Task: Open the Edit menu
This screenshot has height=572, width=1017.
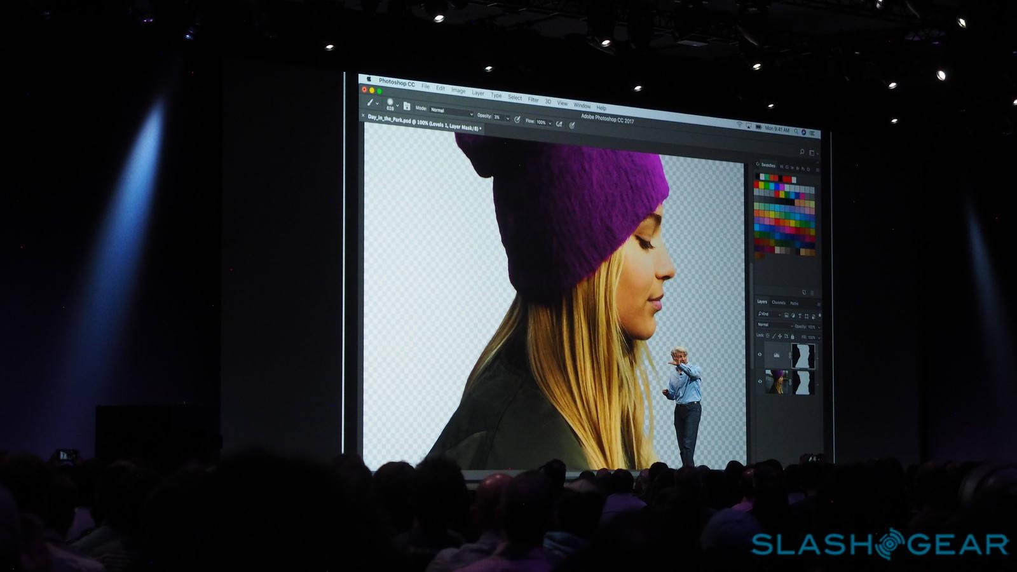Action: coord(440,88)
